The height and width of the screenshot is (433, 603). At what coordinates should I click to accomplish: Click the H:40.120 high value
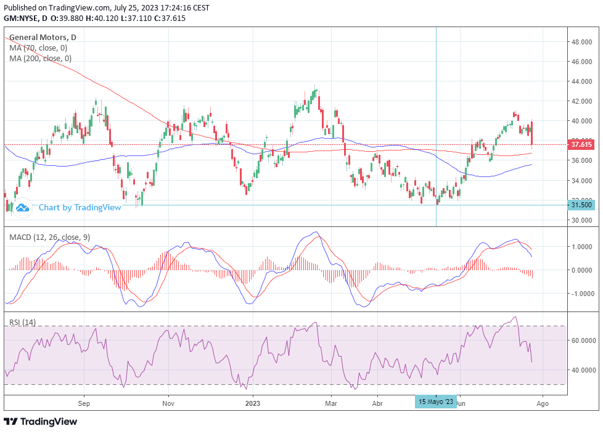pyautogui.click(x=102, y=18)
